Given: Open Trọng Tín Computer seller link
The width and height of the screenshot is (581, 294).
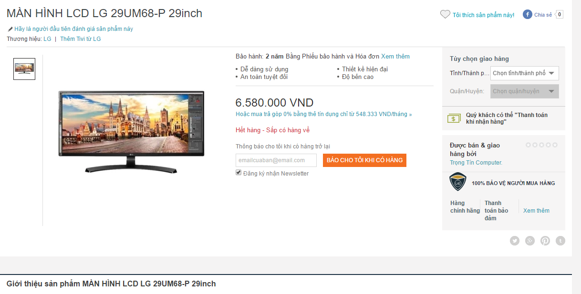Looking at the screenshot, I should click(x=476, y=163).
